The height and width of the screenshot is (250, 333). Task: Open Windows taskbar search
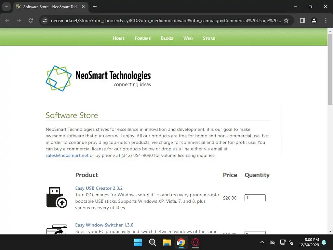click(x=152, y=242)
